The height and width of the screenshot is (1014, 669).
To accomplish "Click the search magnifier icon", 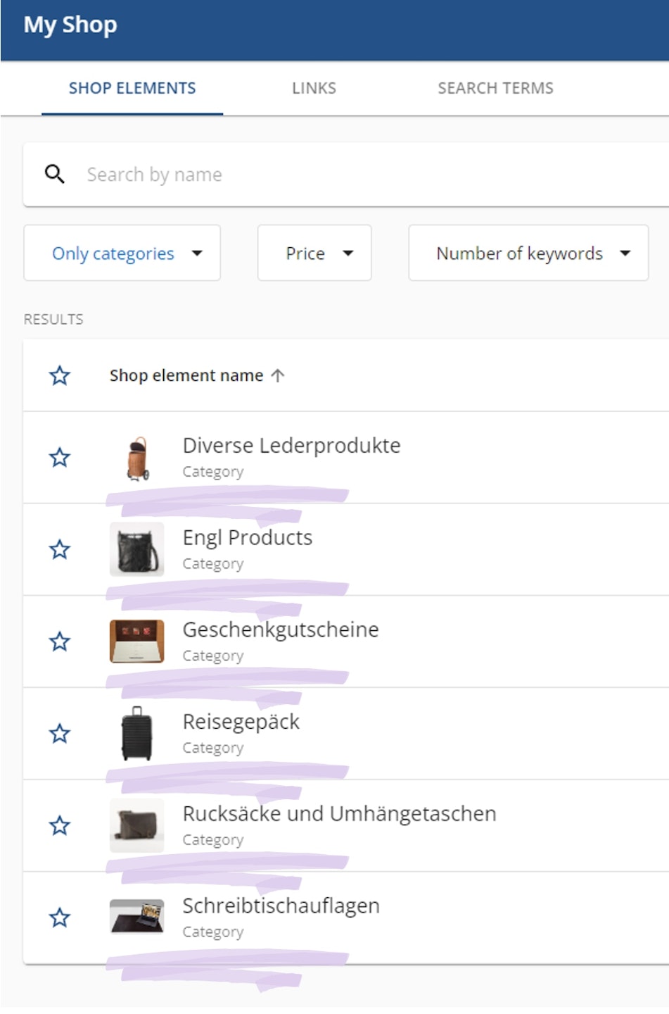I will pyautogui.click(x=54, y=174).
